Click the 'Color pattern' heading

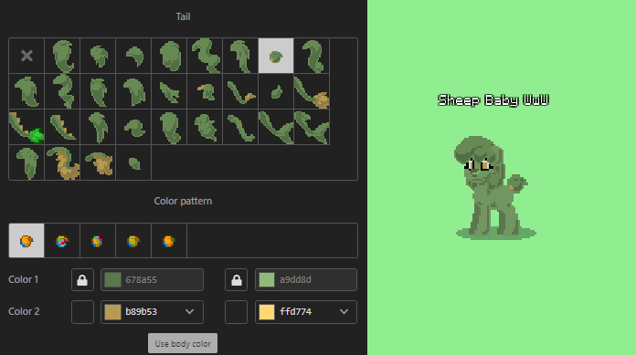tap(183, 201)
